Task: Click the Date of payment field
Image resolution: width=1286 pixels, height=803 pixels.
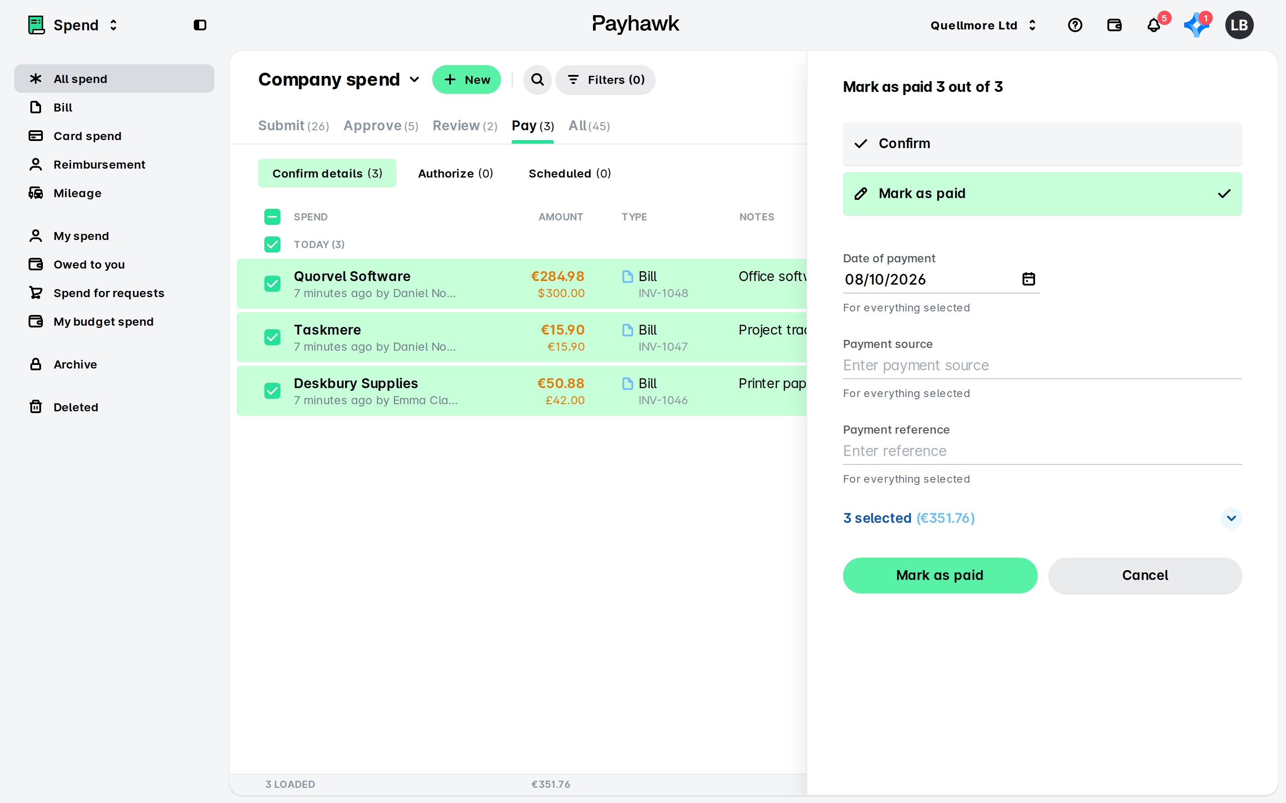Action: [x=940, y=279]
